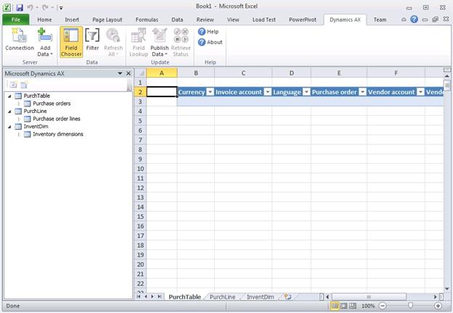Toggle the Field Chooser pane
Image resolution: width=453 pixels, height=313 pixels.
coord(71,42)
